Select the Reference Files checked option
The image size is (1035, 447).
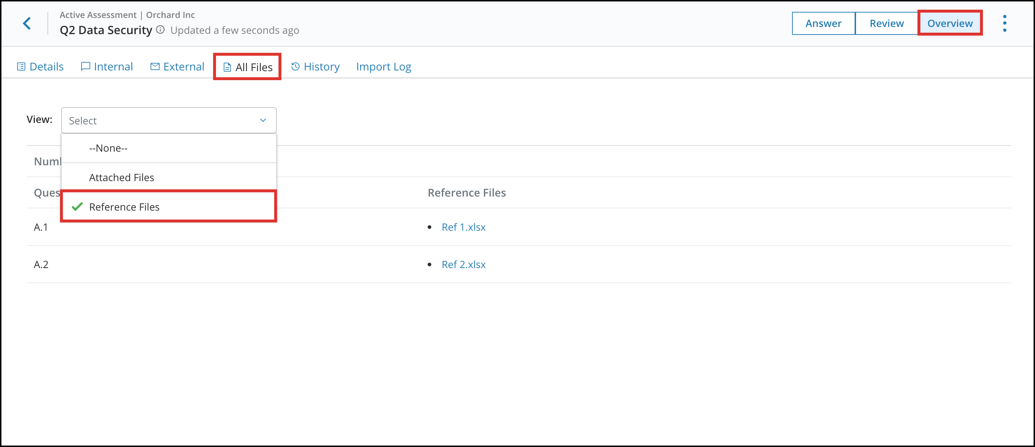point(124,206)
